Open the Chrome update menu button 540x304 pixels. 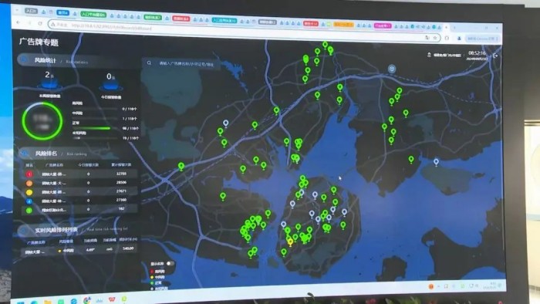pyautogui.click(x=482, y=39)
